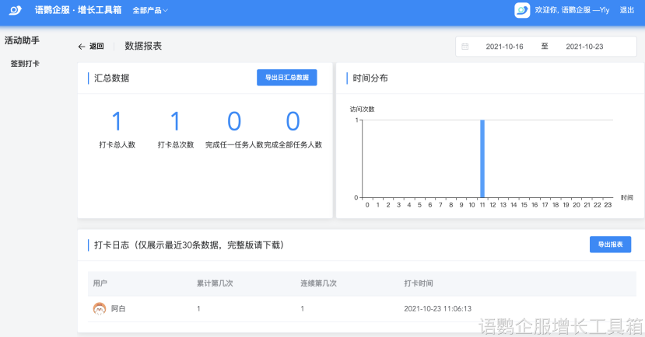
Task: Click 导出日汇总数据 button
Action: pos(286,78)
